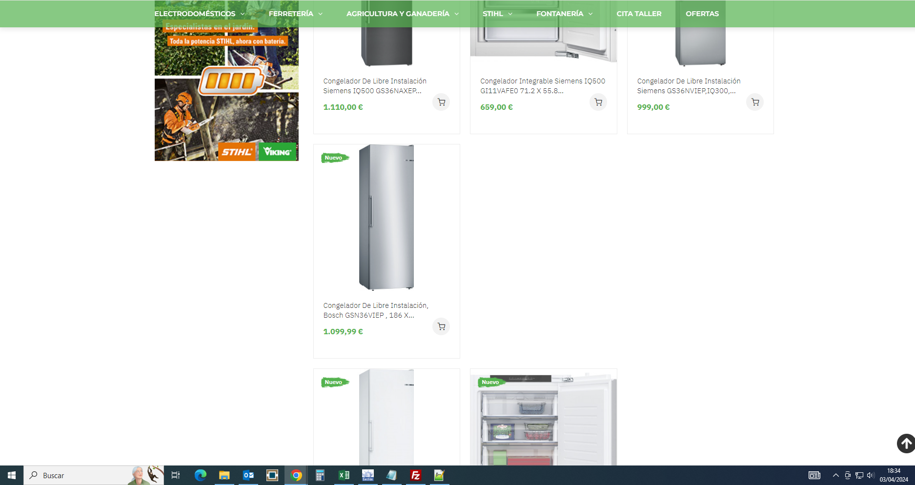Click the 659,00 € price
Image resolution: width=915 pixels, height=485 pixels.
pos(496,107)
